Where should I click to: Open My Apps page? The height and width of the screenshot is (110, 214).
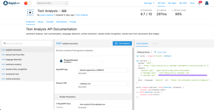172,3
